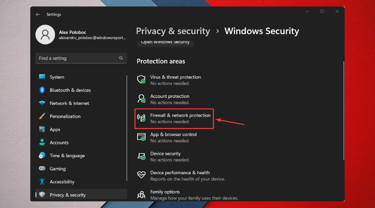
Task: Open the Apps settings category
Action: pyautogui.click(x=55, y=129)
